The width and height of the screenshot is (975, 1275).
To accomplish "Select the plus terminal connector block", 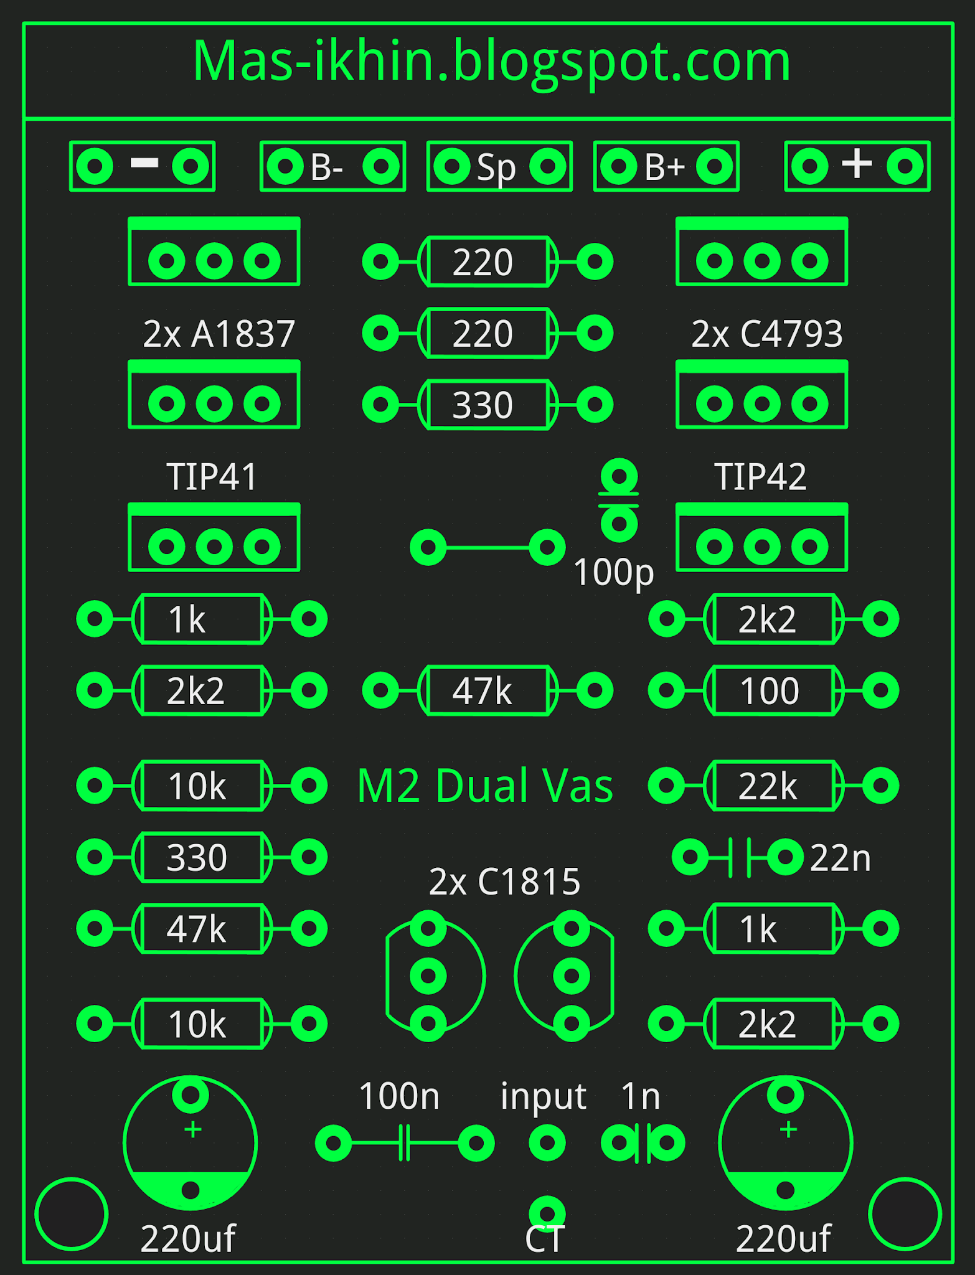I will click(x=857, y=166).
